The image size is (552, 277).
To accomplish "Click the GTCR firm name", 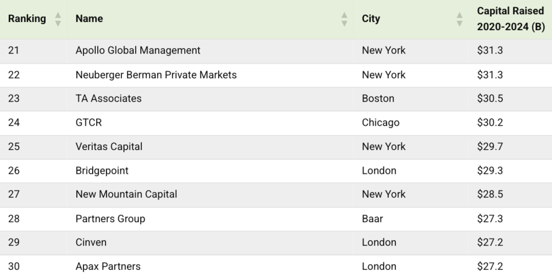I will tap(89, 122).
